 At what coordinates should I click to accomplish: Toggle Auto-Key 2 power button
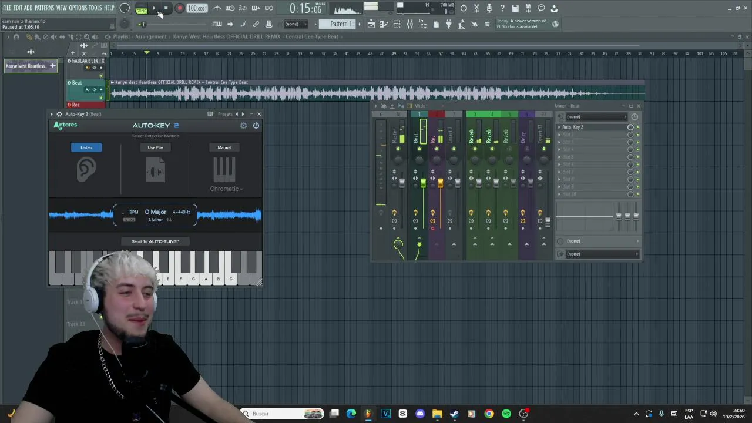256,125
